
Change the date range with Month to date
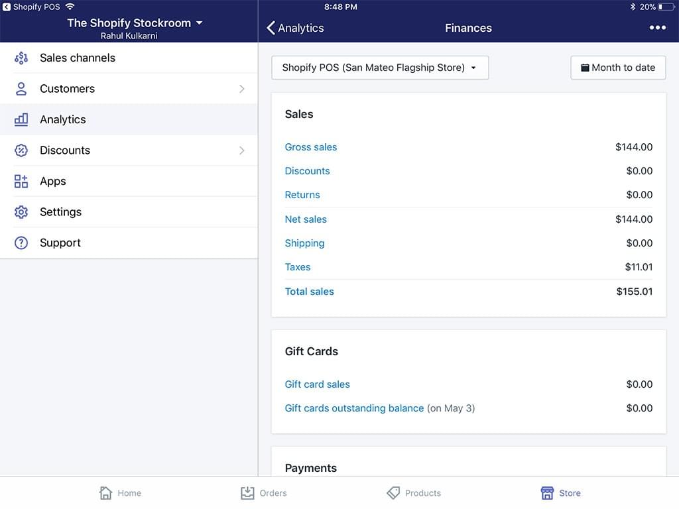pos(618,68)
